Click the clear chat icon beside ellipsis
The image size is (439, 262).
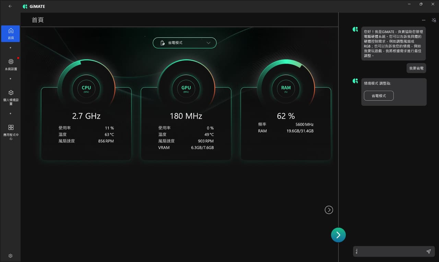click(434, 20)
